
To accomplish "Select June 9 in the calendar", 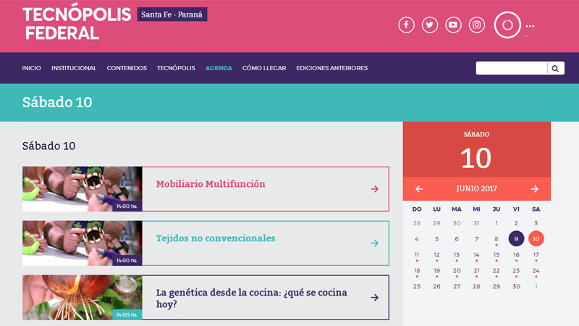I will point(516,238).
